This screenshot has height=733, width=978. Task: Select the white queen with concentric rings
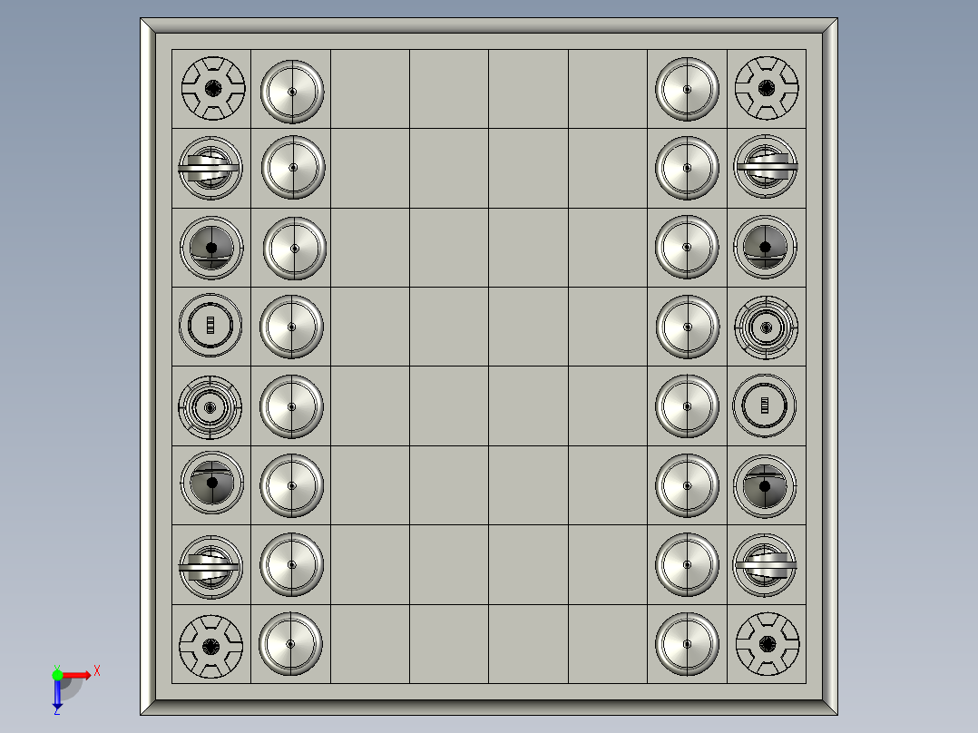click(x=211, y=406)
